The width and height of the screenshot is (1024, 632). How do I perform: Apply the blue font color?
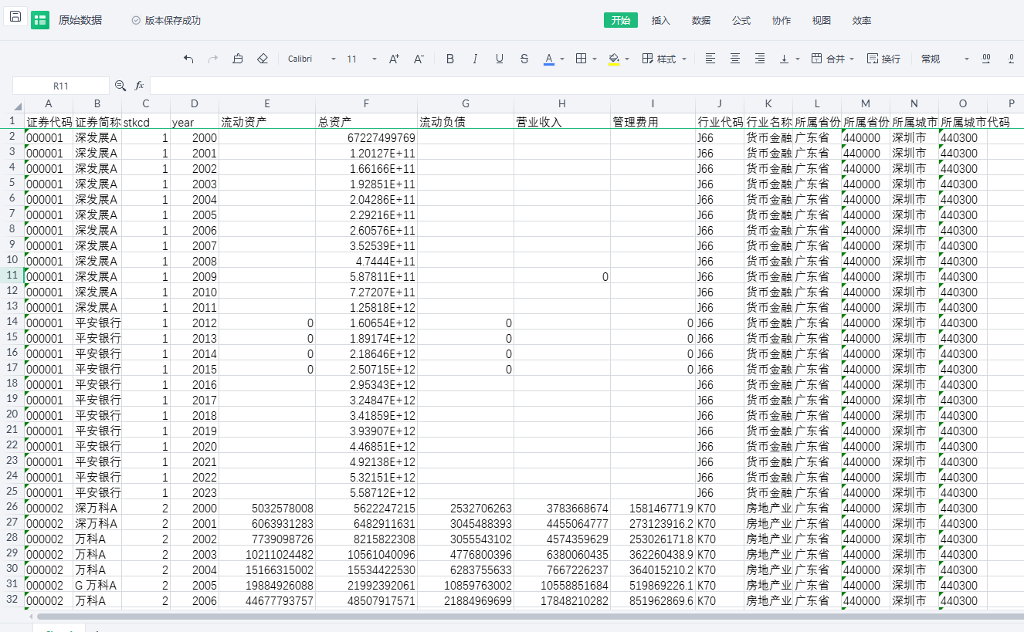[x=549, y=59]
